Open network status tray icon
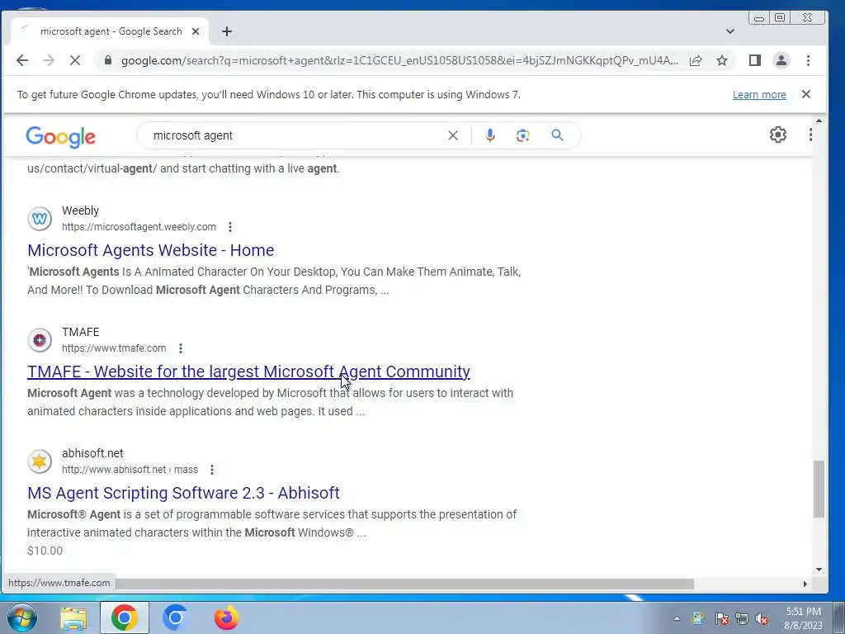845x634 pixels. [742, 618]
